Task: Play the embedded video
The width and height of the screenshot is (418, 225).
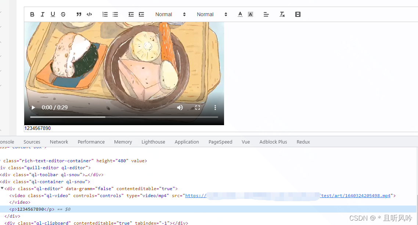Action: coord(33,108)
